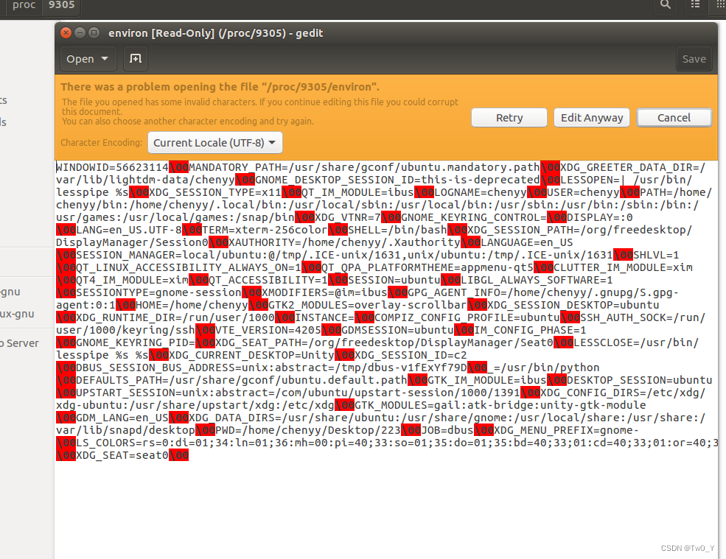Click on 'QT_ACCESSIBILITY=1' text

[268, 280]
